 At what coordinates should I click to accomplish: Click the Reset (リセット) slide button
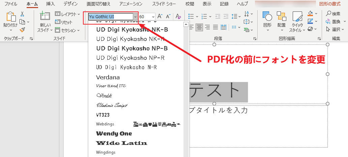pos(64,22)
